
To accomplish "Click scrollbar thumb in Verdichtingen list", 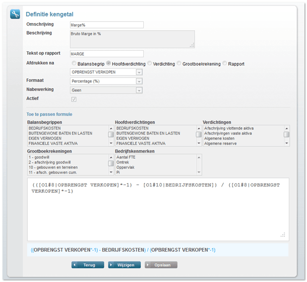I will pos(287,135).
